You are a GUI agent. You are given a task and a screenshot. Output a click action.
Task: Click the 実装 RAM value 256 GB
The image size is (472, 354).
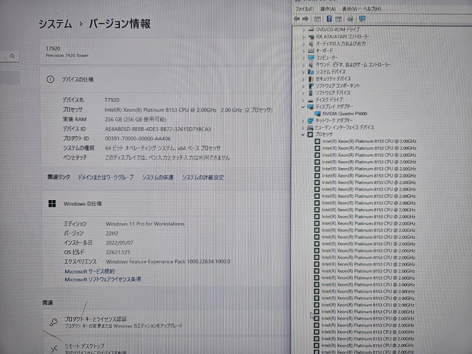[136, 119]
